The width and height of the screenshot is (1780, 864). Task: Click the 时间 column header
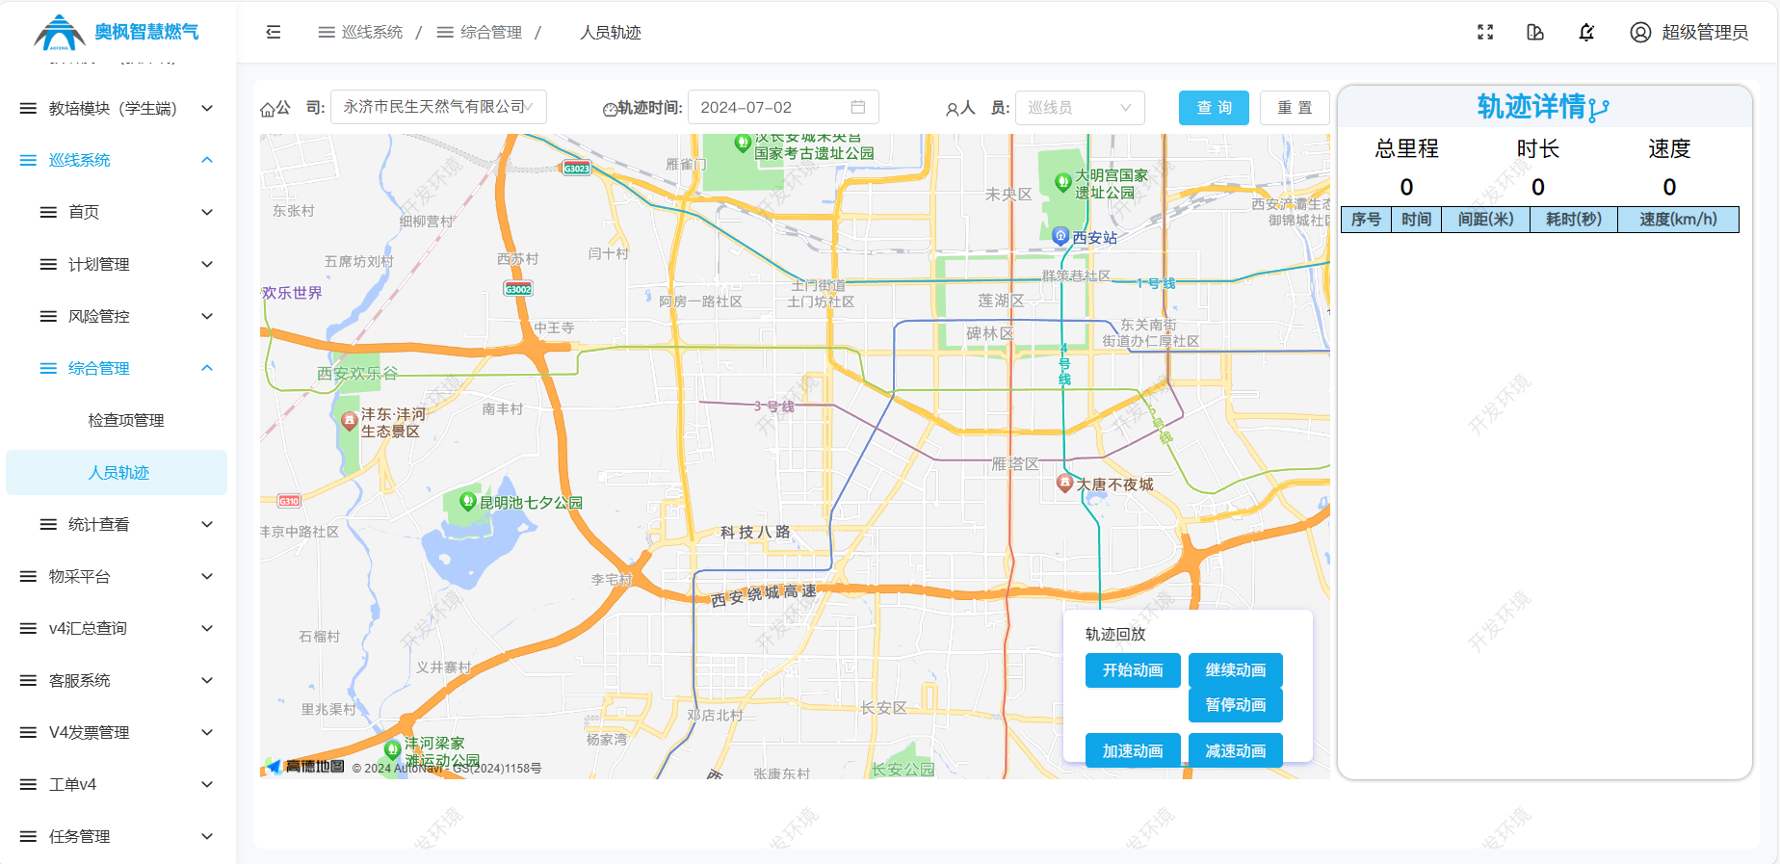pyautogui.click(x=1416, y=220)
